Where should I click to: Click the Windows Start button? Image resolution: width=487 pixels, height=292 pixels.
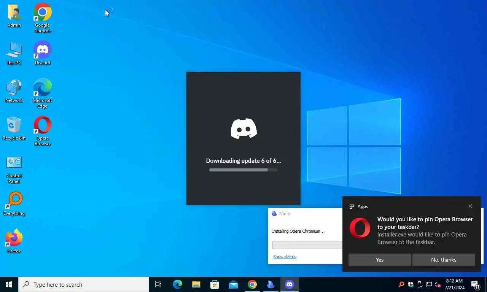[9, 284]
